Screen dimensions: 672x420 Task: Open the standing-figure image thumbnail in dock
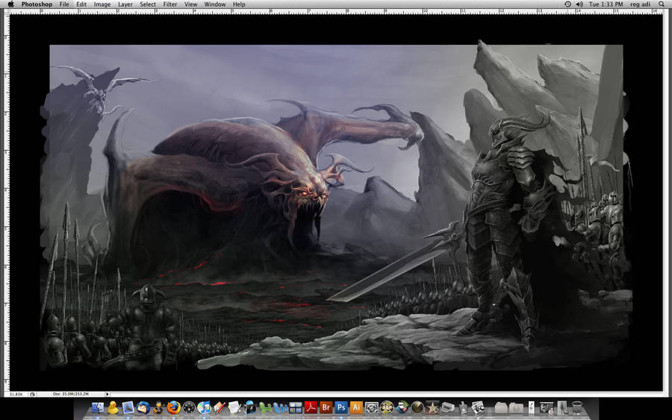pos(561,407)
